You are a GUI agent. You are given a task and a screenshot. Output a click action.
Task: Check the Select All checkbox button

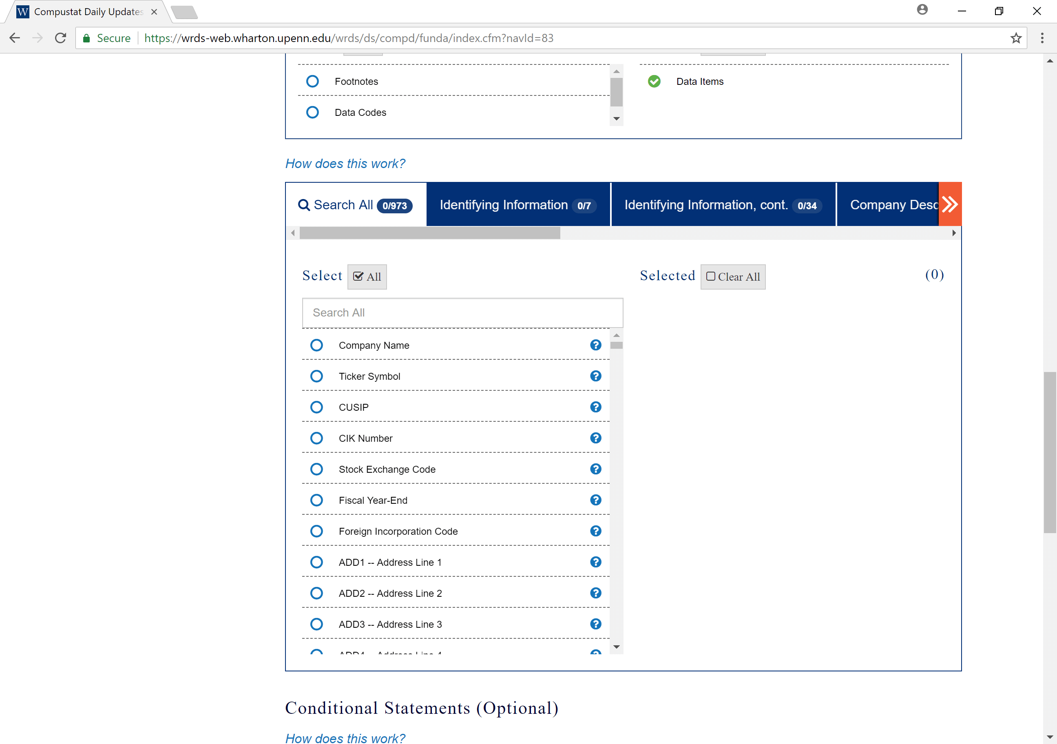point(367,277)
